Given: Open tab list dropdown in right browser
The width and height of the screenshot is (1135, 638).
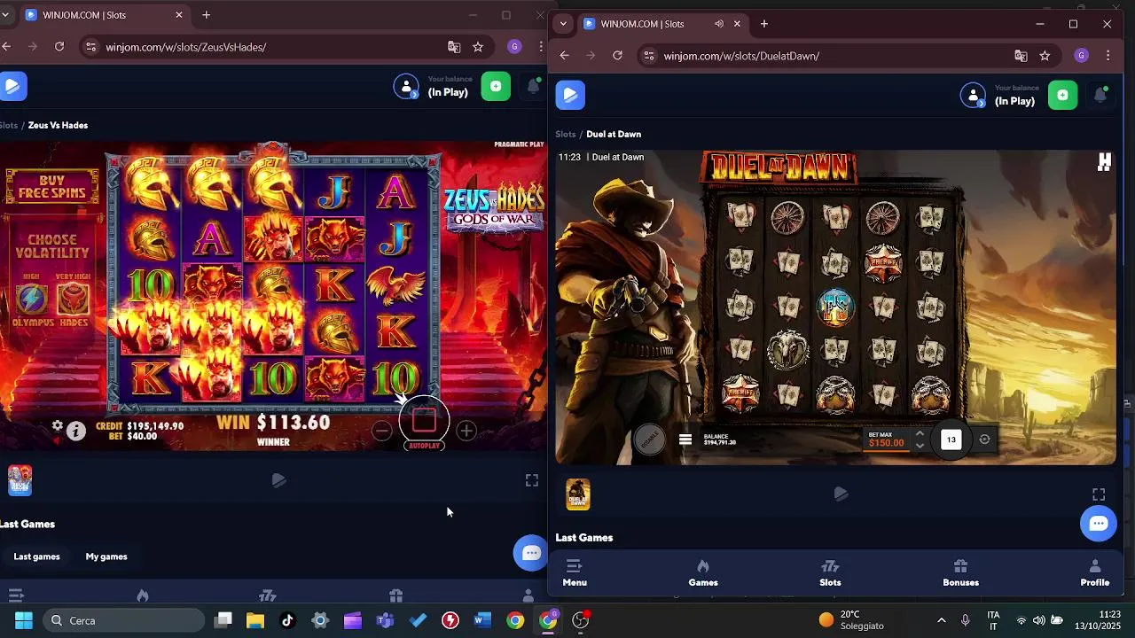Looking at the screenshot, I should (563, 24).
